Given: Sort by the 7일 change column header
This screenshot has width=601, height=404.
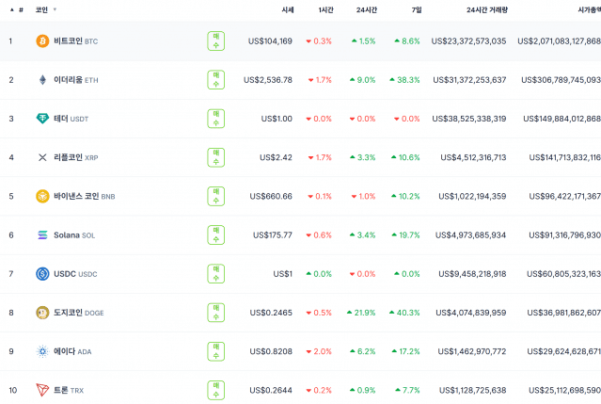Looking at the screenshot, I should coord(415,9).
